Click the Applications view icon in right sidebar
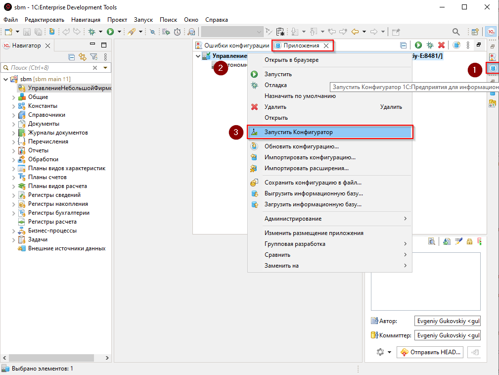This screenshot has height=375, width=499. [493, 68]
